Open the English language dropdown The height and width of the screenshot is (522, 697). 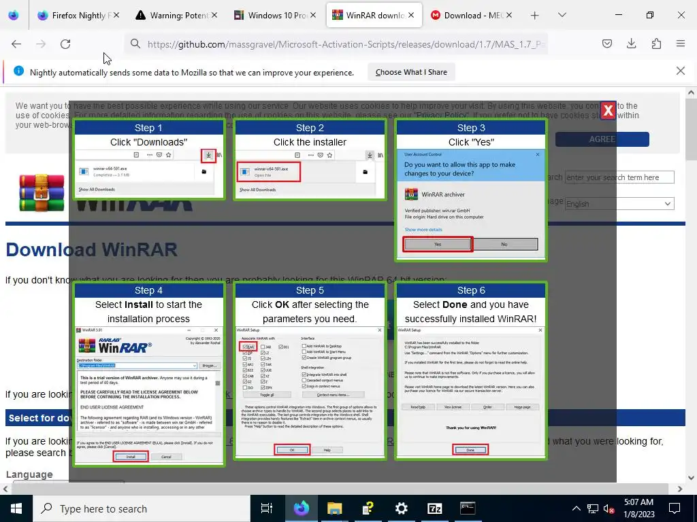pos(619,204)
